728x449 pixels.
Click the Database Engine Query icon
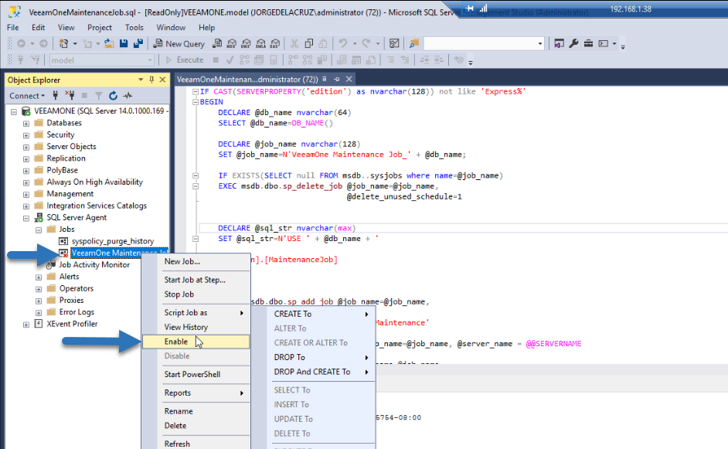point(217,43)
